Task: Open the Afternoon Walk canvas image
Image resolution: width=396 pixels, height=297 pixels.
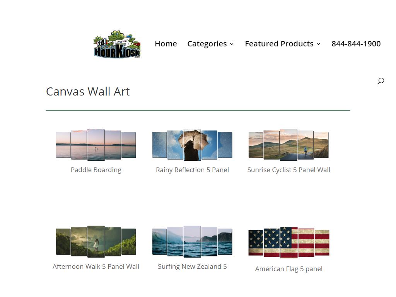Action: pyautogui.click(x=96, y=242)
